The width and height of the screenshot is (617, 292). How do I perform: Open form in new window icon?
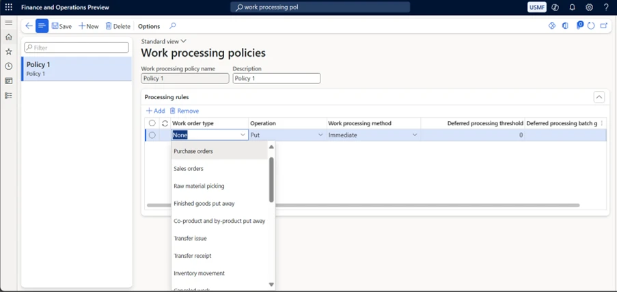pos(603,26)
